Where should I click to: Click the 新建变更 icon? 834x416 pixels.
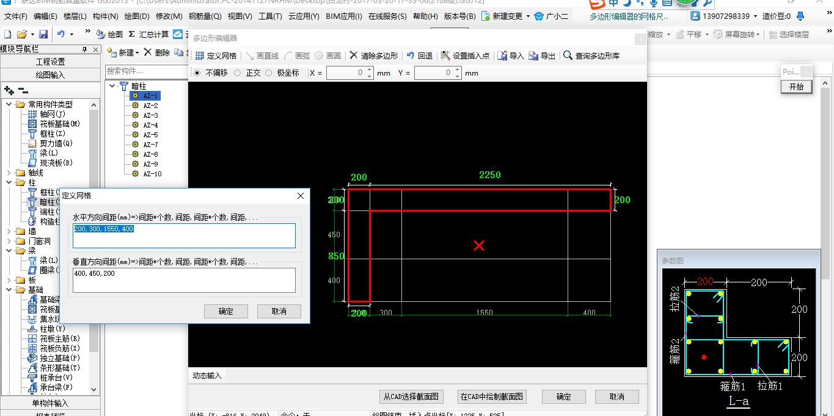click(x=486, y=16)
